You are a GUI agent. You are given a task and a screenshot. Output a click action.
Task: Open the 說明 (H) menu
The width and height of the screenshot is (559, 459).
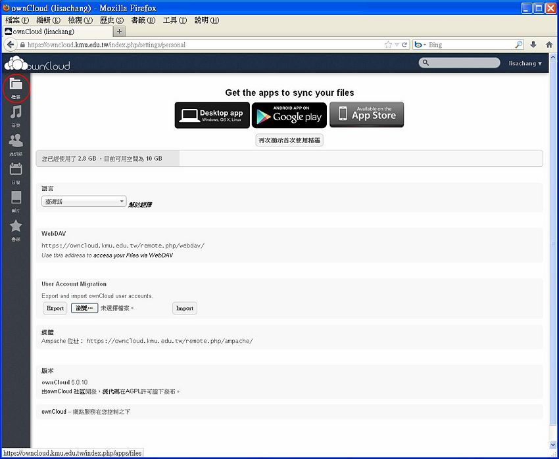[x=207, y=20]
